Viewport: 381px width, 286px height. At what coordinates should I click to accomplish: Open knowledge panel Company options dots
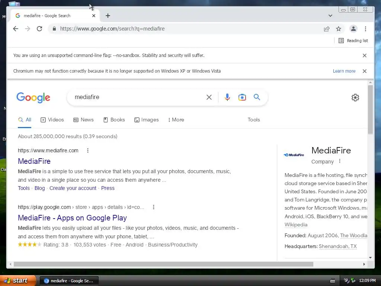click(x=340, y=161)
